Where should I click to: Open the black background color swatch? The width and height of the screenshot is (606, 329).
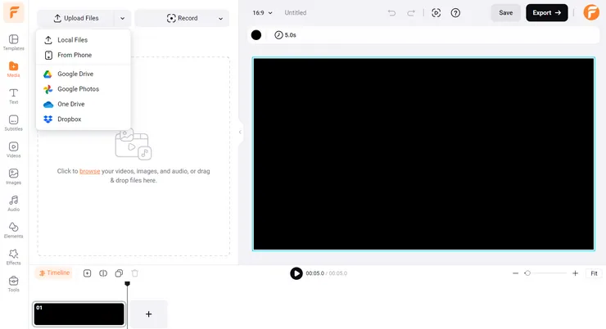tap(256, 35)
